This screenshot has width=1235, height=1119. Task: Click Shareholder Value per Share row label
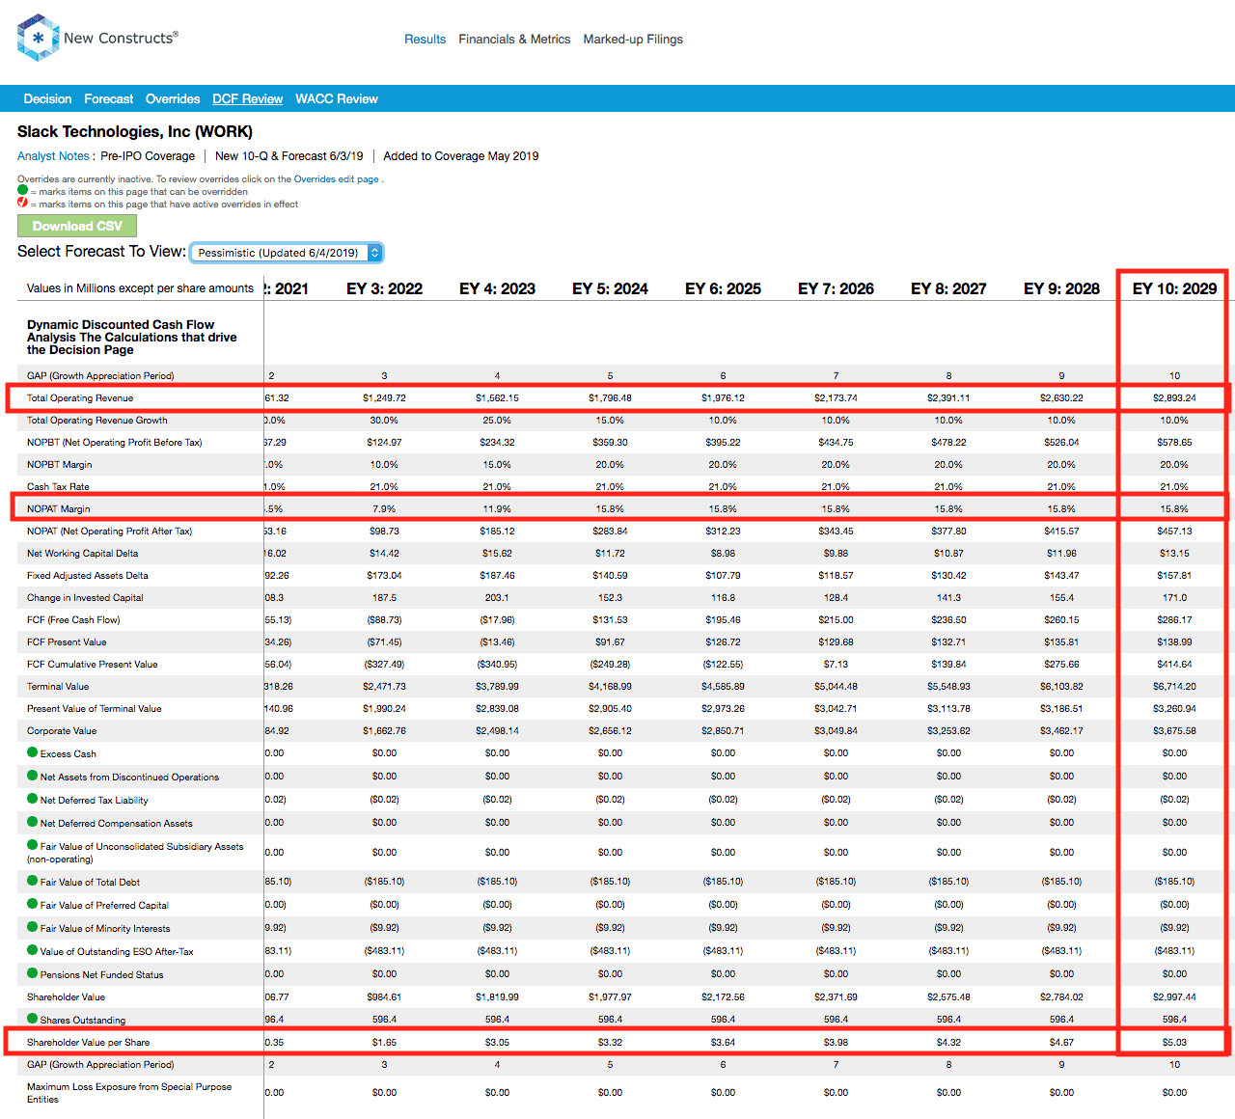click(x=88, y=1043)
